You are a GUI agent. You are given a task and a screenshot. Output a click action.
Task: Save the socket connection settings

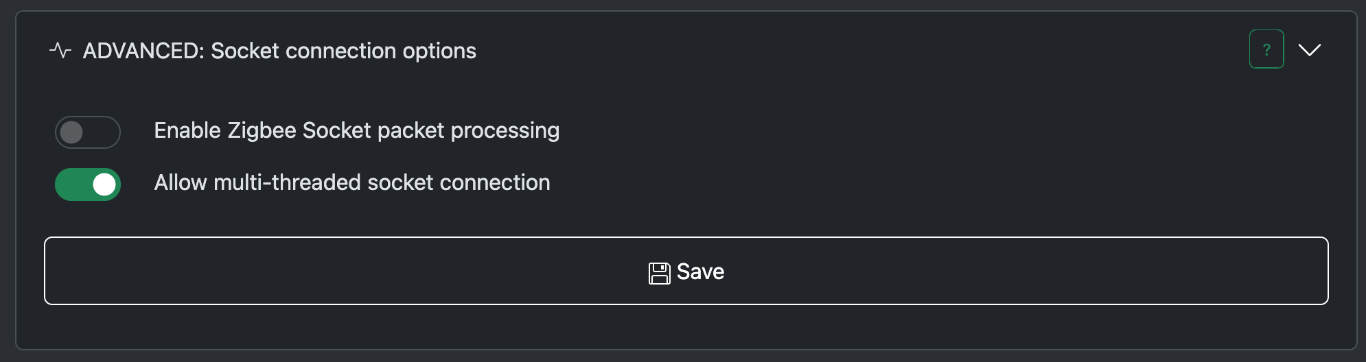click(686, 271)
